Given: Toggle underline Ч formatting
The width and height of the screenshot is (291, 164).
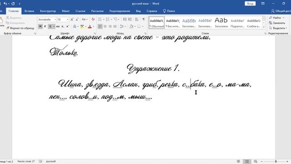Looking at the screenshot, I should tap(50, 26).
